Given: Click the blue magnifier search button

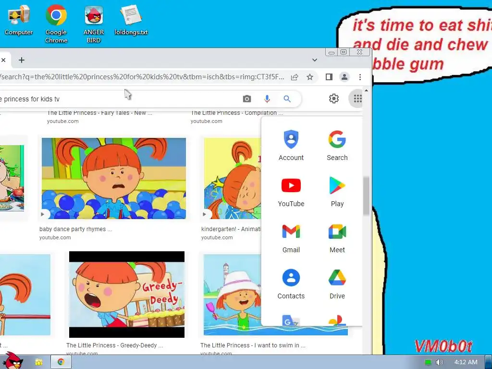Looking at the screenshot, I should 287,99.
